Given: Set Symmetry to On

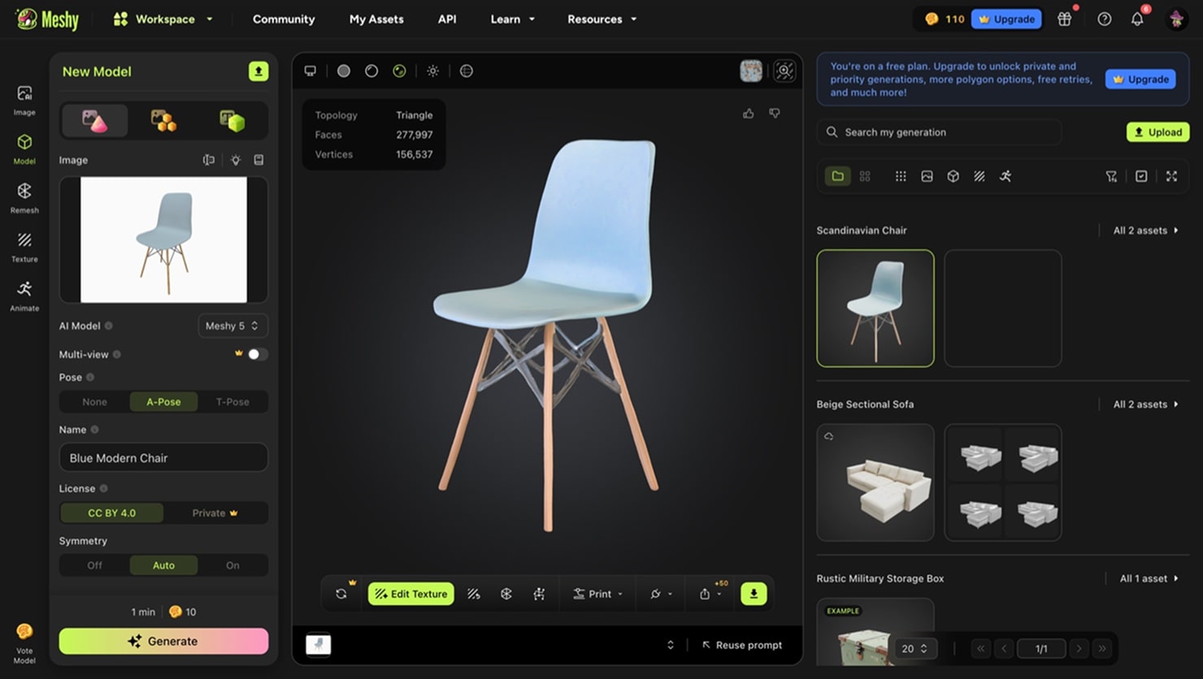Looking at the screenshot, I should click(232, 564).
